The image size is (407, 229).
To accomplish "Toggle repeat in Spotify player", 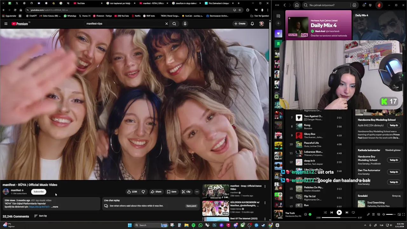I will [353, 212].
